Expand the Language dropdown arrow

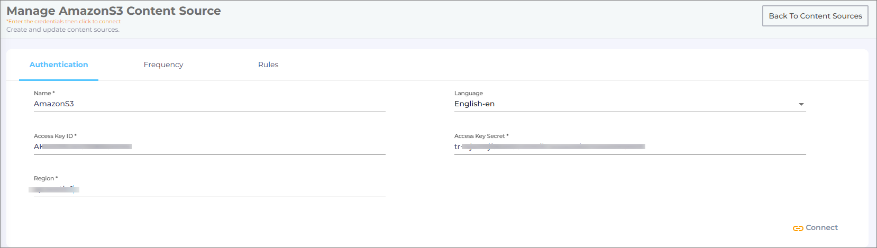click(801, 105)
